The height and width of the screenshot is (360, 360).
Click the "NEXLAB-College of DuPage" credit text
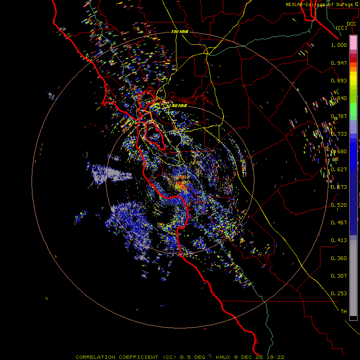point(320,4)
